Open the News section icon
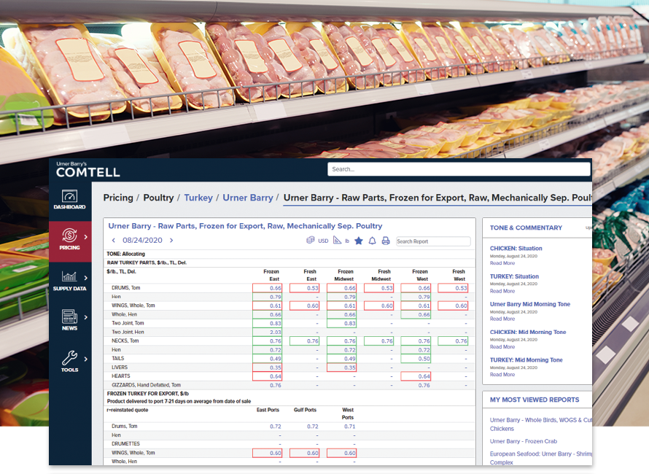This screenshot has width=649, height=474. [x=69, y=318]
